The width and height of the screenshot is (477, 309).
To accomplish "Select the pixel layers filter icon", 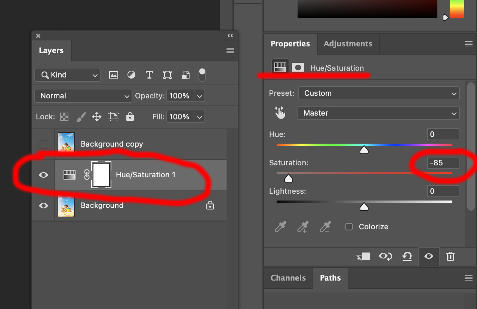I will tap(113, 75).
